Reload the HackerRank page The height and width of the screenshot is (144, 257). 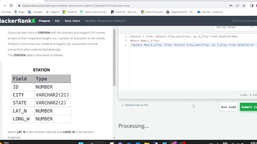(x=11, y=6)
